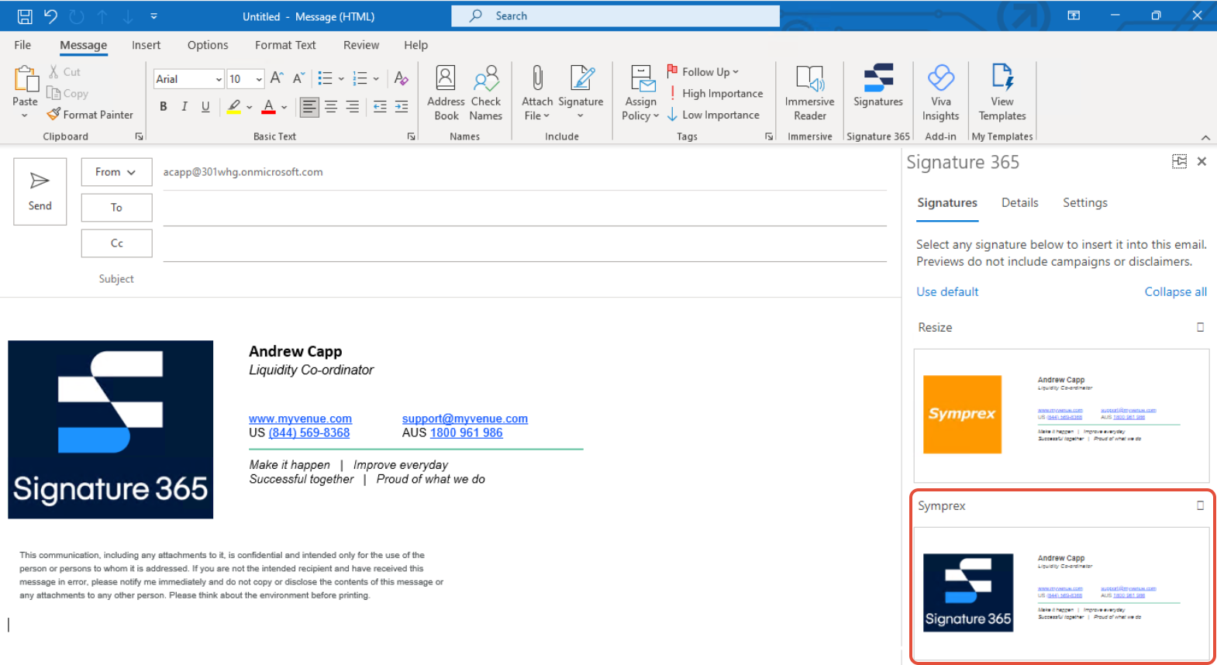Expand the numbering list dropdown
This screenshot has width=1217, height=665.
coord(376,78)
